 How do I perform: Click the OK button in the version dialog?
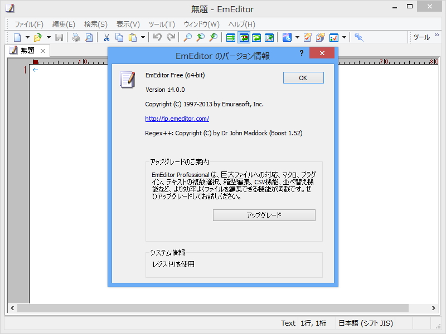(x=303, y=77)
